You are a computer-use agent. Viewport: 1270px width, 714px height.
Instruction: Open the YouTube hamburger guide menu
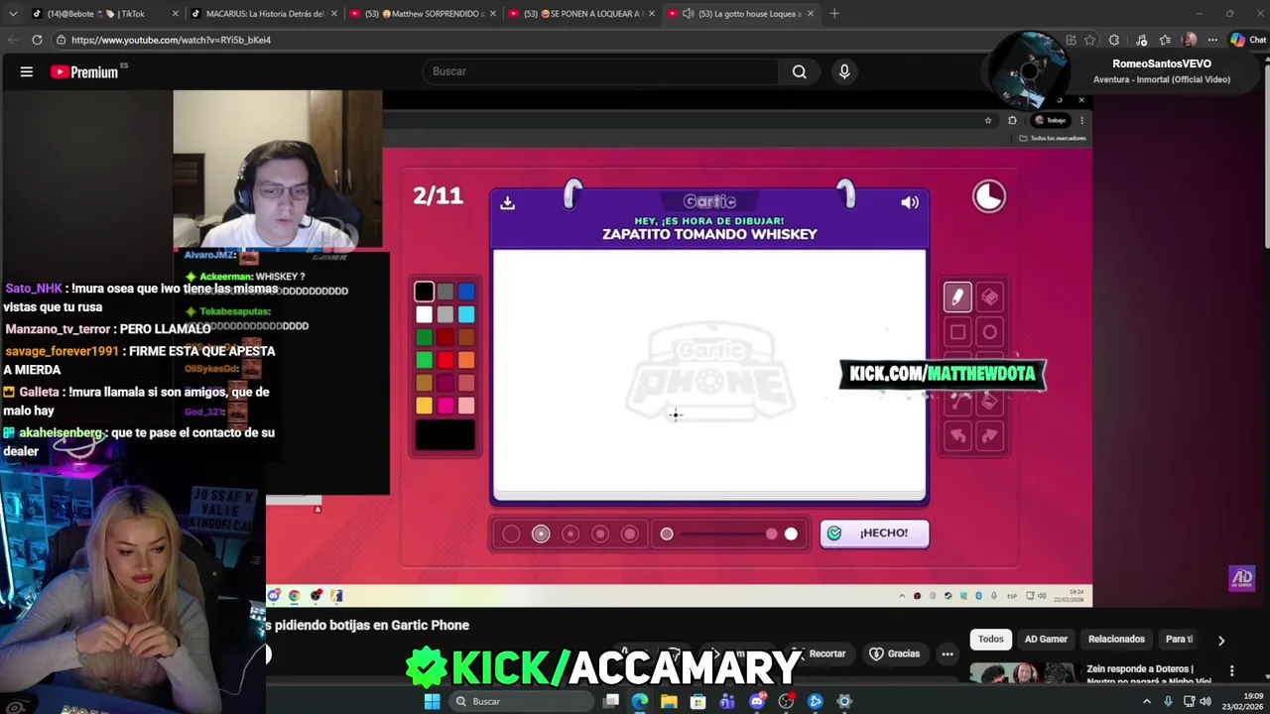click(x=27, y=71)
